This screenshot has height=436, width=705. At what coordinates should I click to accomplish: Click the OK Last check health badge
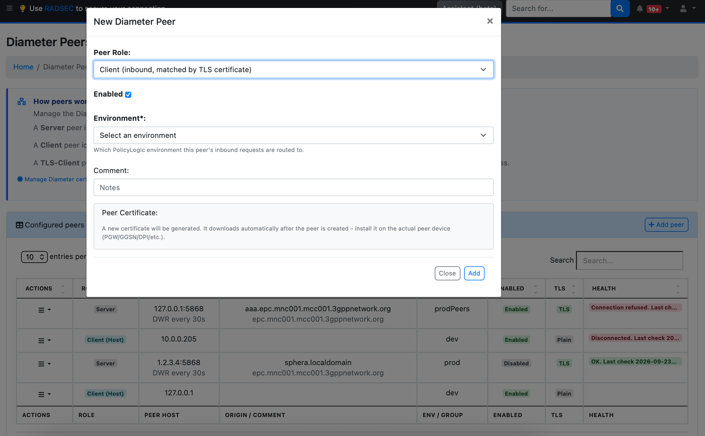click(x=635, y=361)
